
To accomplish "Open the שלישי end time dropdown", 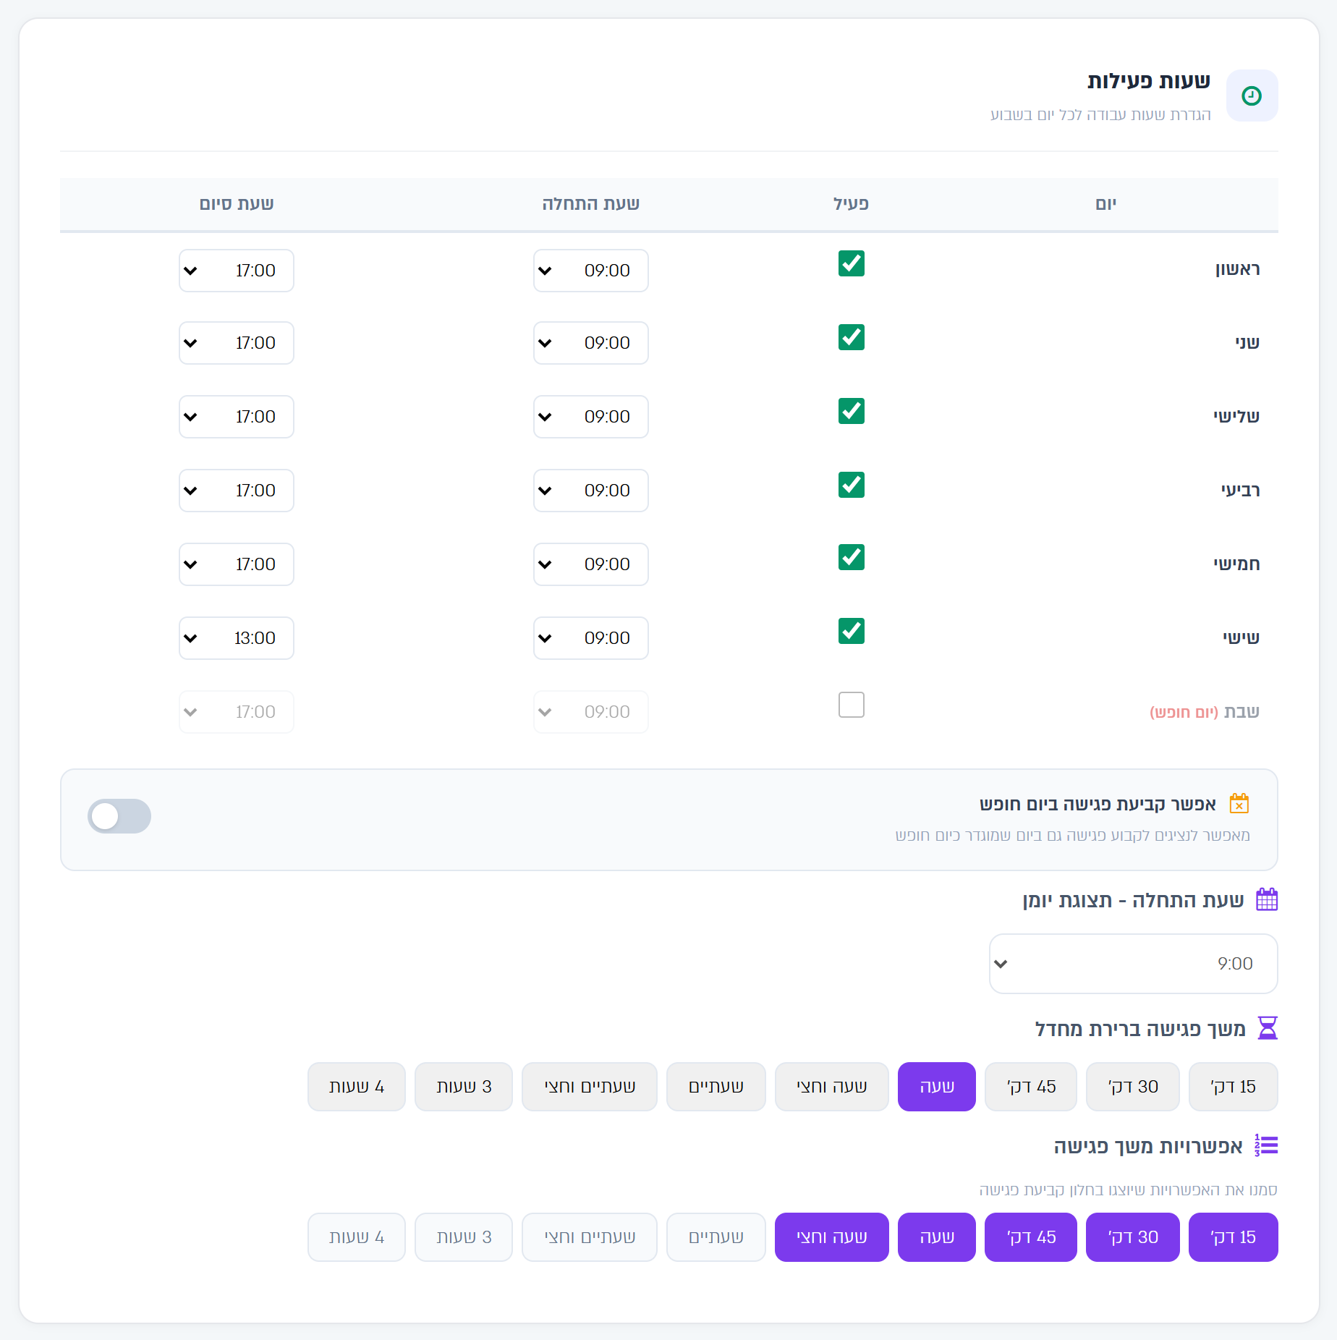I will (x=237, y=417).
